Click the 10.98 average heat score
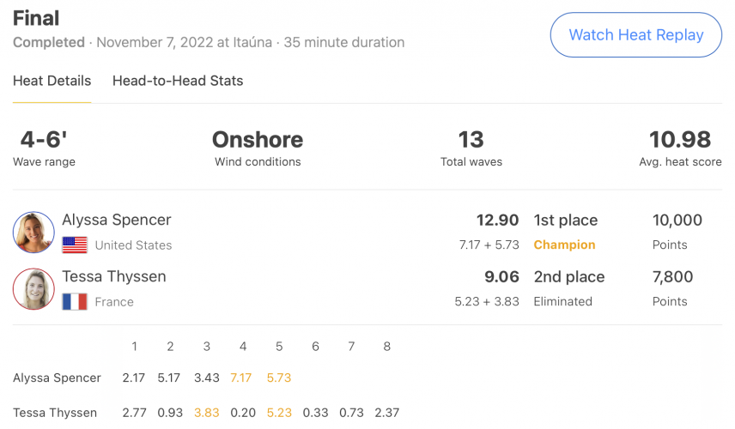Screen dimensions: 735x429 680,140
